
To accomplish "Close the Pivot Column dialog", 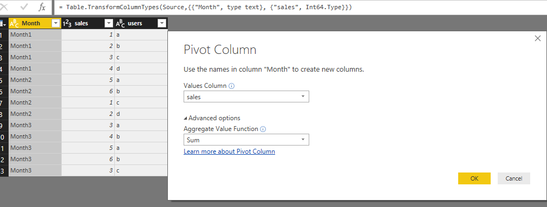I will (x=538, y=38).
